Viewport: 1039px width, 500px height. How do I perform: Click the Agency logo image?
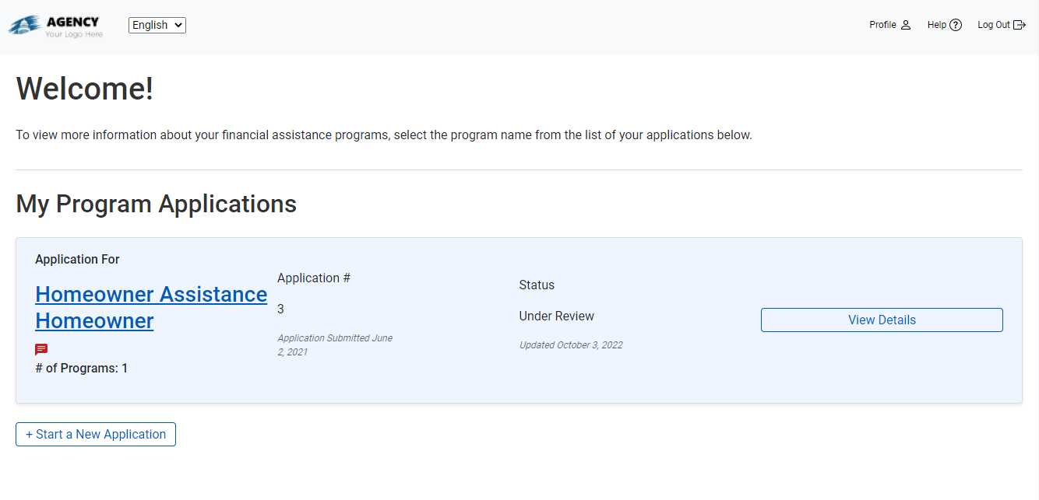(55, 26)
